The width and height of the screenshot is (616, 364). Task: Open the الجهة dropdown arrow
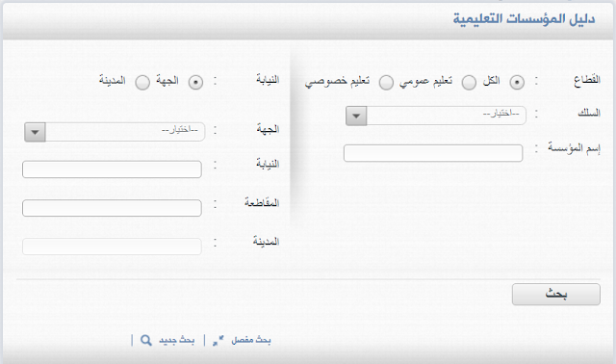pos(35,132)
